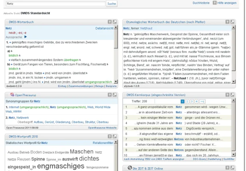Jump to last Kernkorpus results page
The width and height of the screenshot is (246, 171).
202,102
